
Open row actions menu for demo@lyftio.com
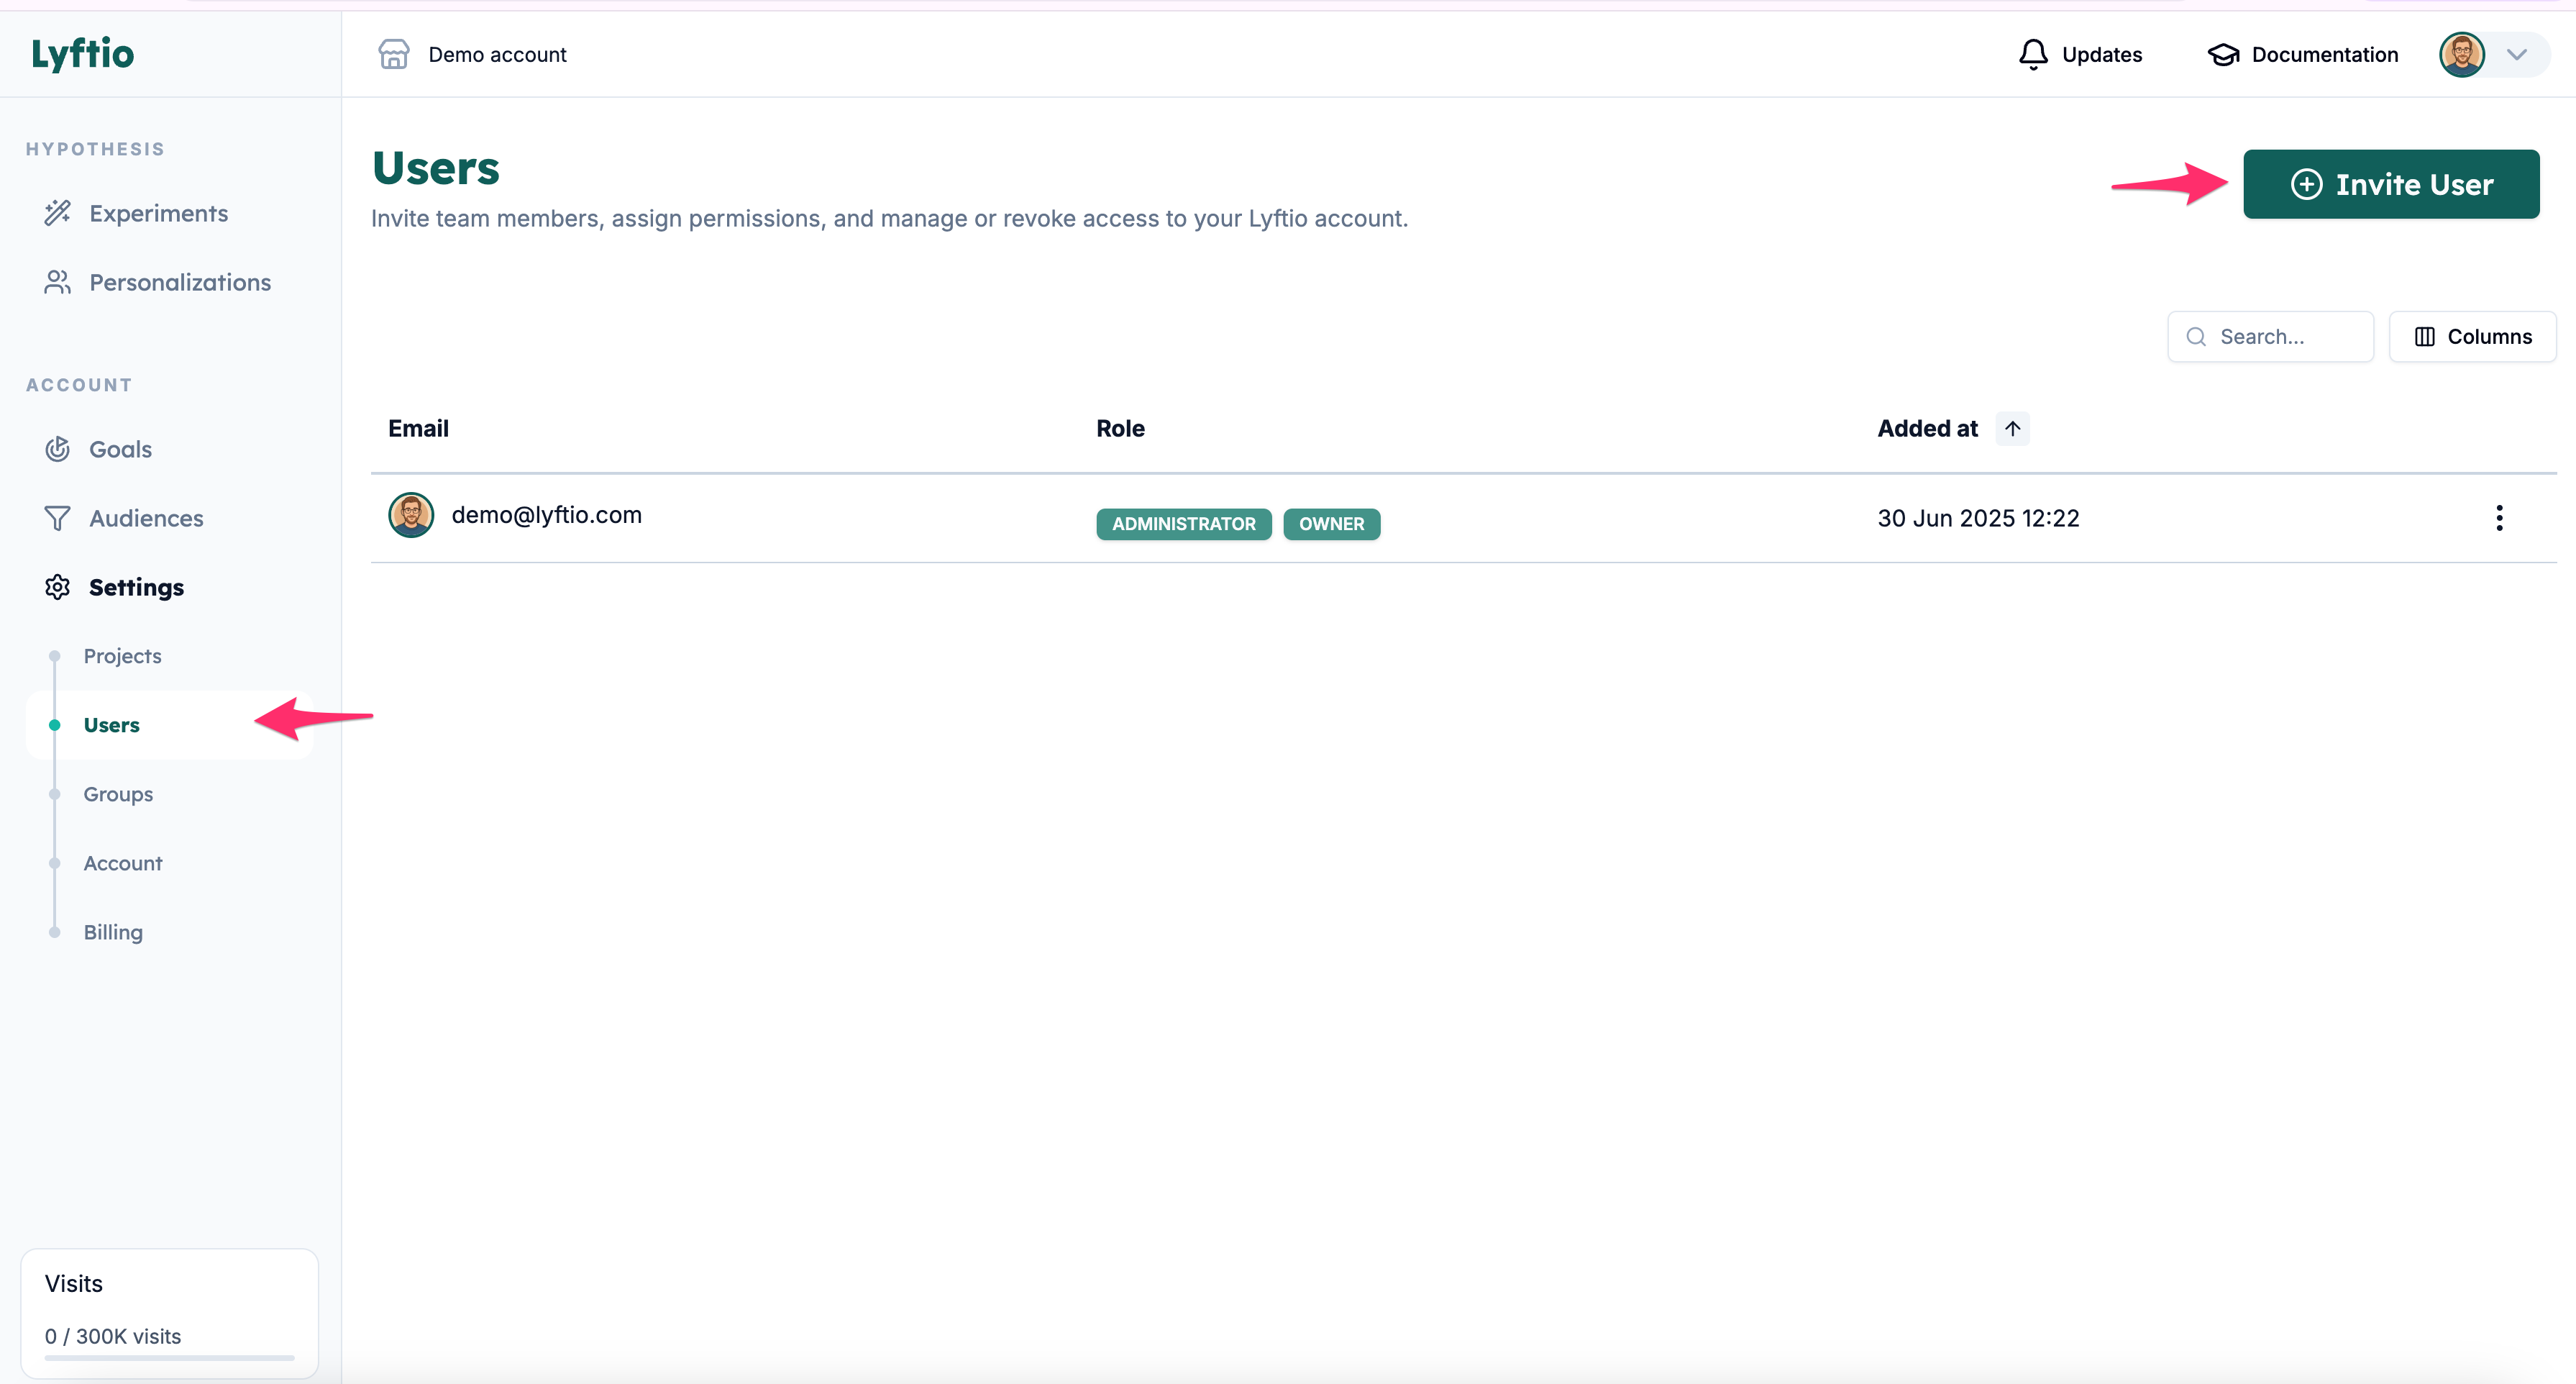[x=2498, y=518]
